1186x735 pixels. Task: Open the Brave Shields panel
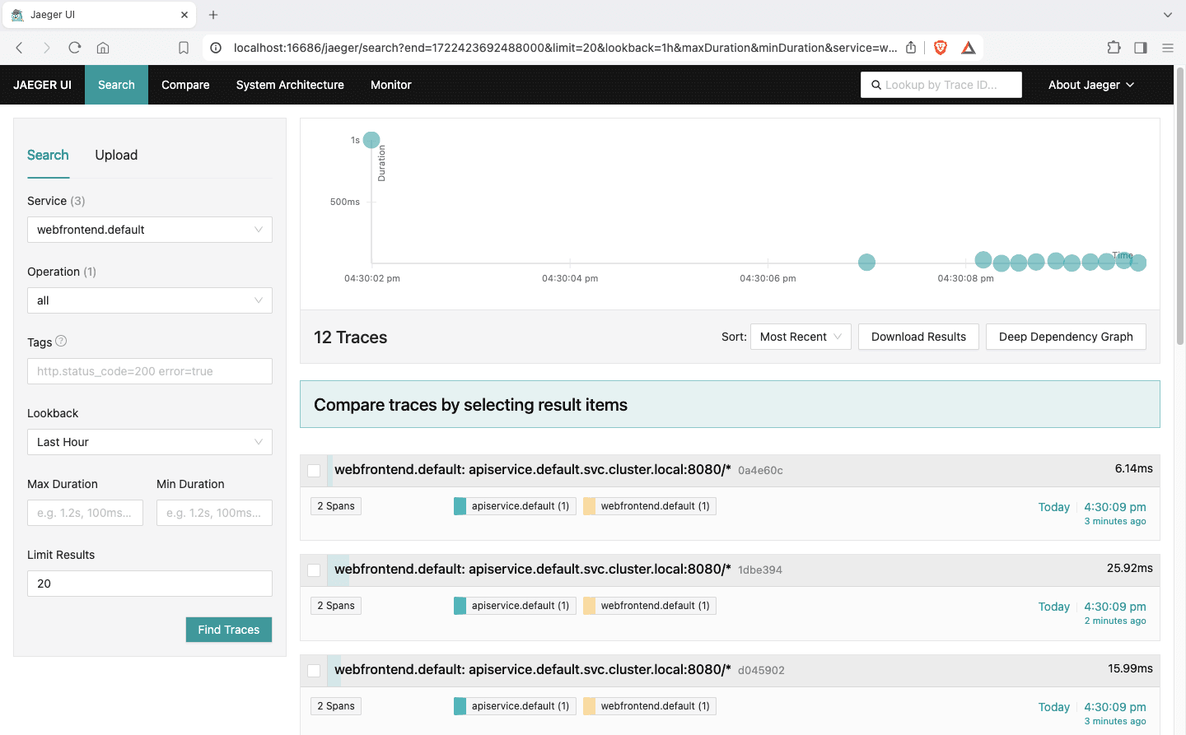click(941, 48)
